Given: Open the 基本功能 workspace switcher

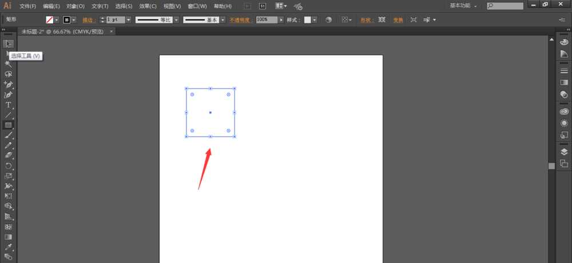Looking at the screenshot, I should click(x=463, y=6).
